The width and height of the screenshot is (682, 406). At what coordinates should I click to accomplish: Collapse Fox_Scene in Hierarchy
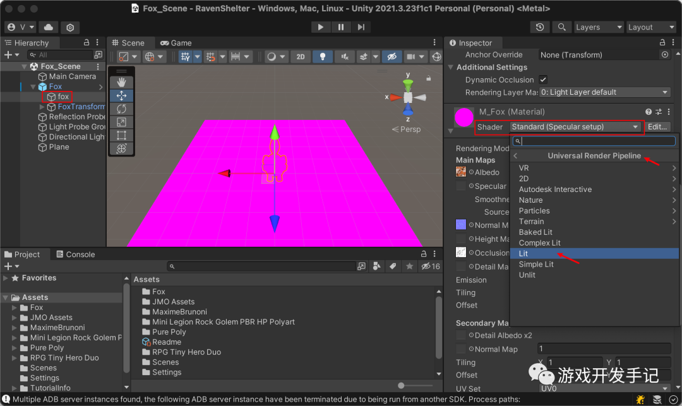(25, 66)
